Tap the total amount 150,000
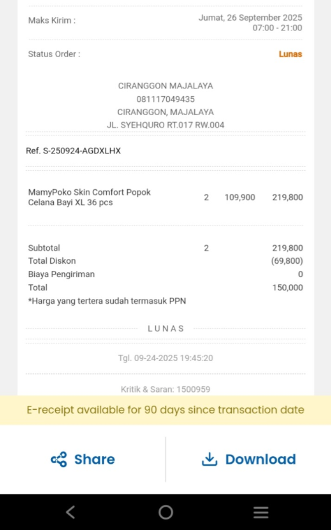 287,288
